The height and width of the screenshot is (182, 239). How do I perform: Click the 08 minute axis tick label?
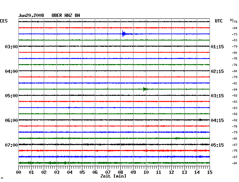click(120, 172)
